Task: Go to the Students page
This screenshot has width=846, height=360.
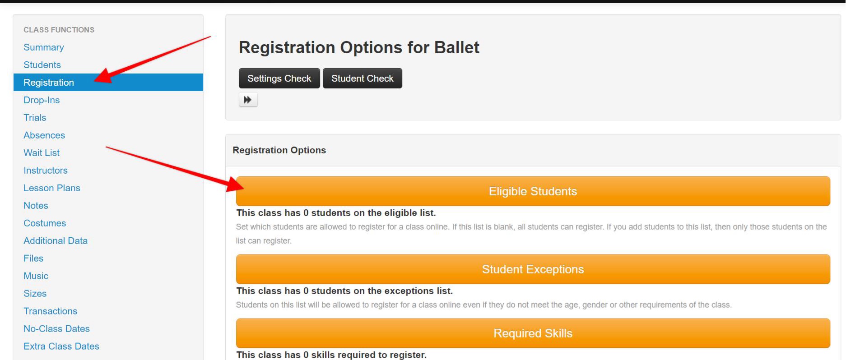Action: point(42,65)
